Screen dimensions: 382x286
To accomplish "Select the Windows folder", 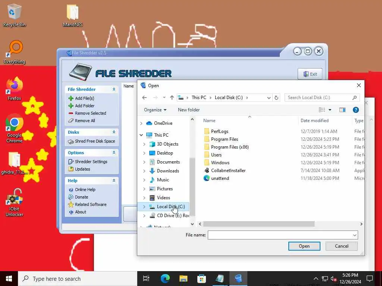I will tap(220, 162).
